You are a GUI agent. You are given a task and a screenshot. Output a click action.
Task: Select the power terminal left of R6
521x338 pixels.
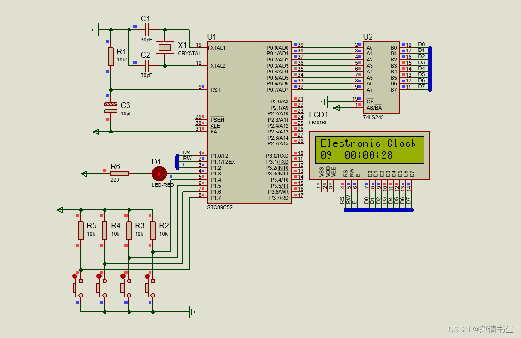tap(84, 174)
